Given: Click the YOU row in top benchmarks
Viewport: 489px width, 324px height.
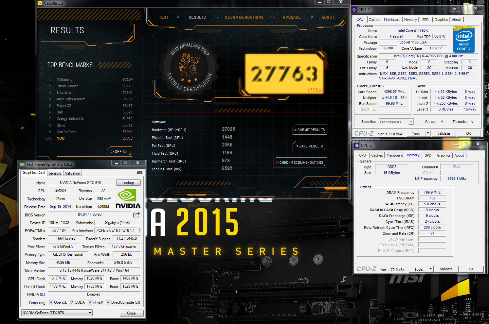Looking at the screenshot, I should tap(89, 138).
